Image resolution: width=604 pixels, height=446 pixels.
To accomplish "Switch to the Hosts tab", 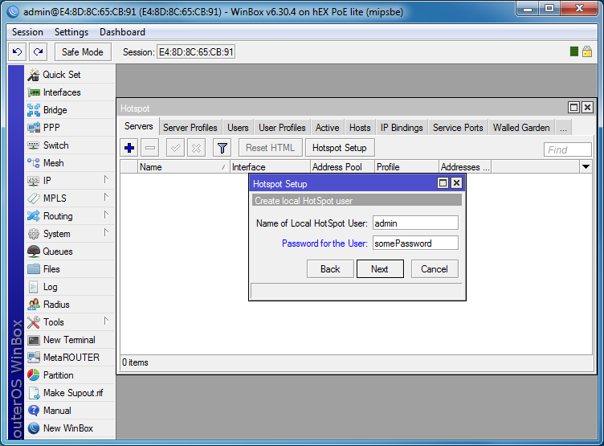I will point(360,128).
